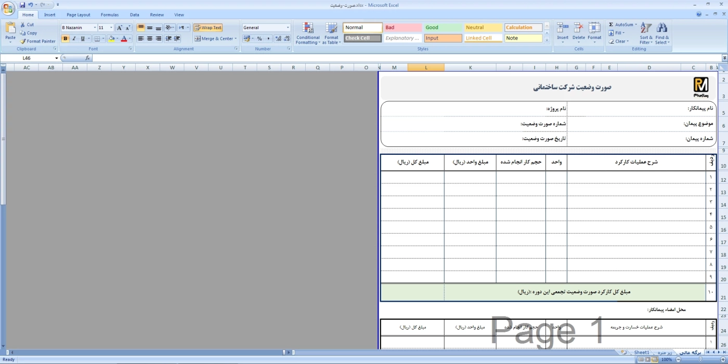
Task: Open the Insert ribbon tab
Action: (50, 15)
